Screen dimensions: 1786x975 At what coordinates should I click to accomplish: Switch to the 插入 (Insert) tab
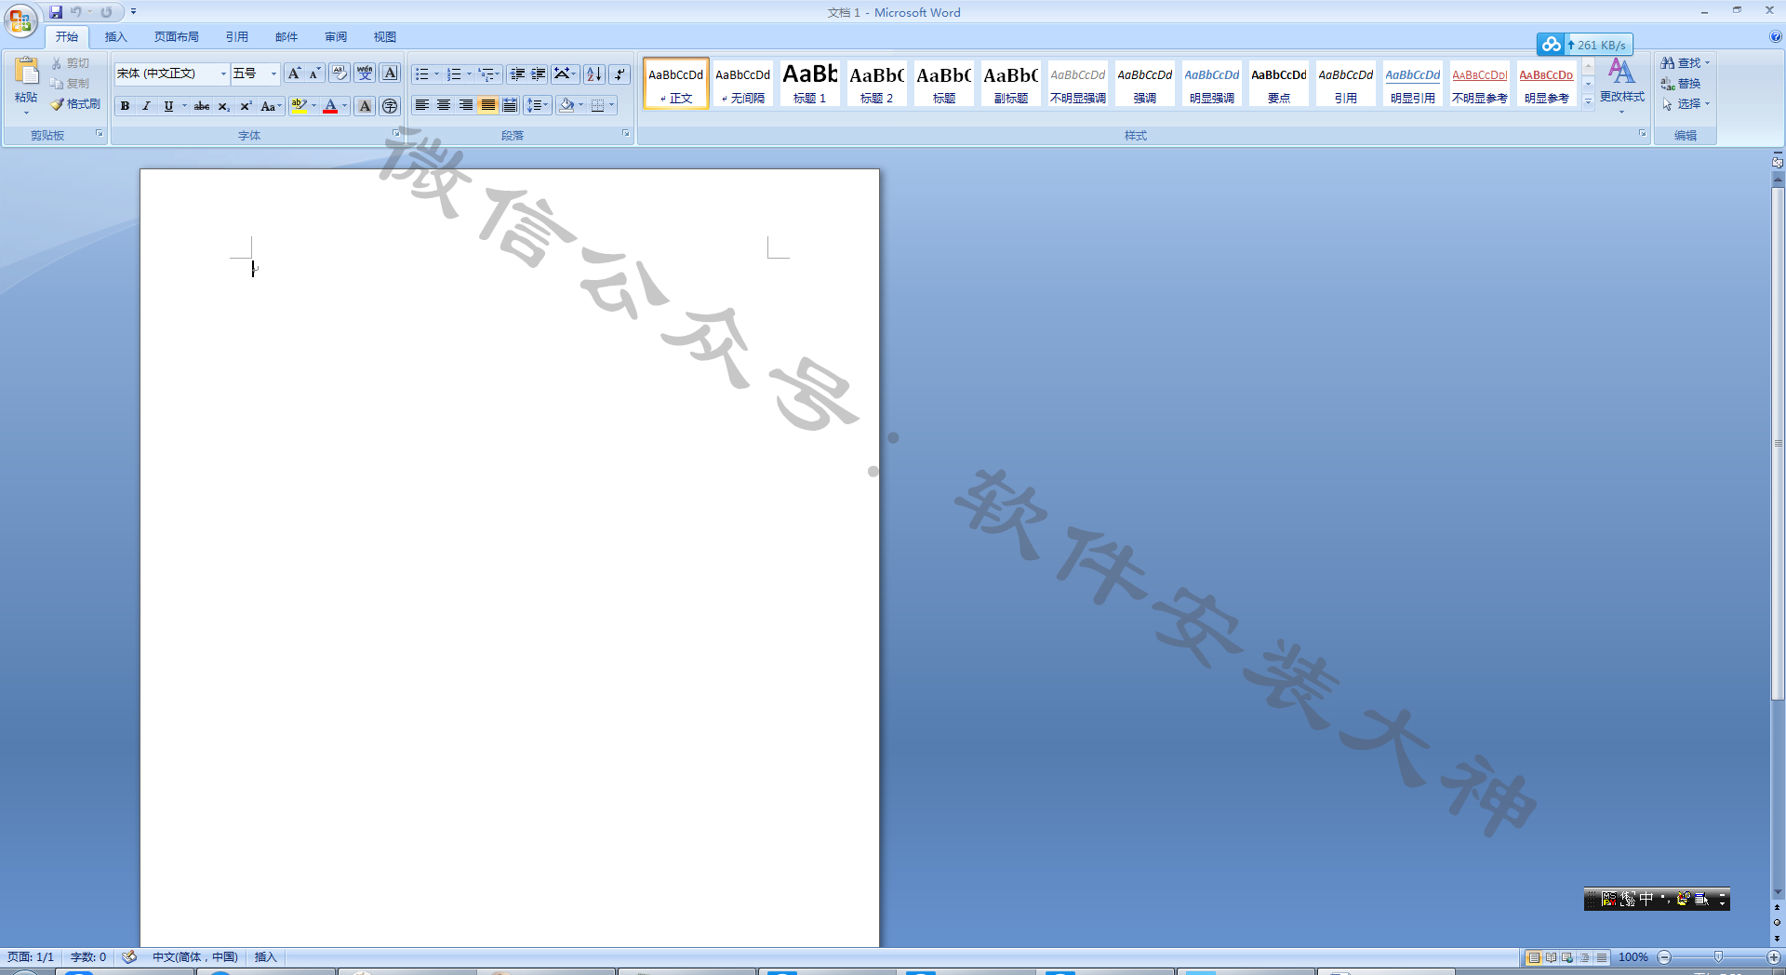tap(115, 37)
